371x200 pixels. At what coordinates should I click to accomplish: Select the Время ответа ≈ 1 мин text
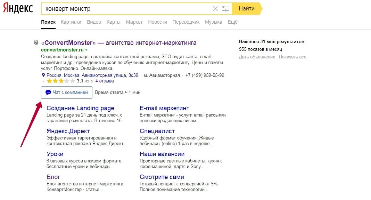click(118, 93)
